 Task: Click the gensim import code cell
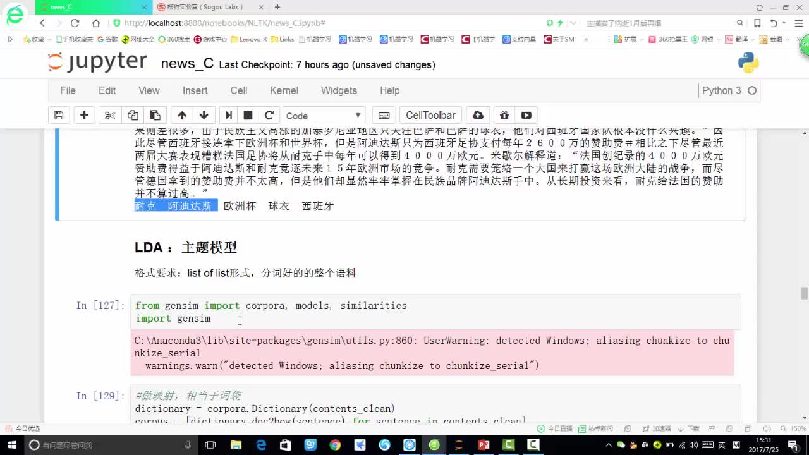(x=435, y=312)
